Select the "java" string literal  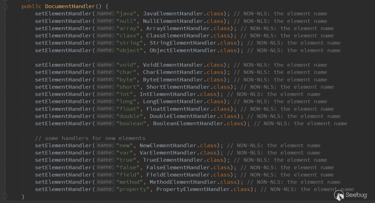pos(126,13)
